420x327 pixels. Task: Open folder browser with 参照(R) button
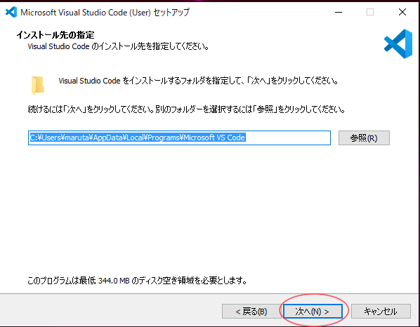364,138
